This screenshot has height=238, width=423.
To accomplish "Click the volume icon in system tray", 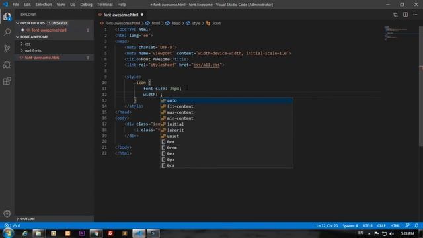I will [x=392, y=233].
